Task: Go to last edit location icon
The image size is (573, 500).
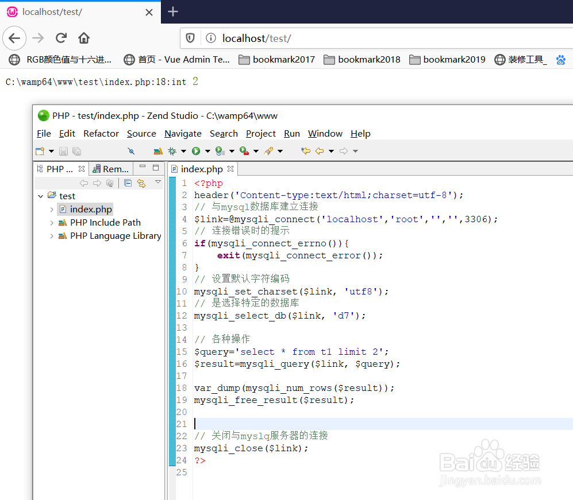Action: [306, 151]
